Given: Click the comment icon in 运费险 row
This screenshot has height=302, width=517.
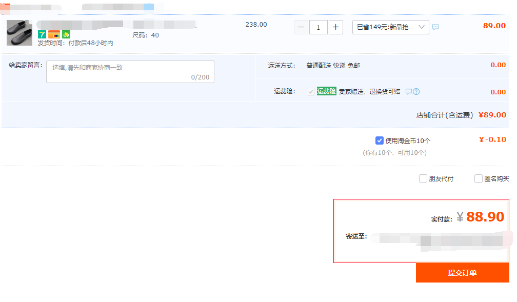Looking at the screenshot, I should (x=409, y=92).
